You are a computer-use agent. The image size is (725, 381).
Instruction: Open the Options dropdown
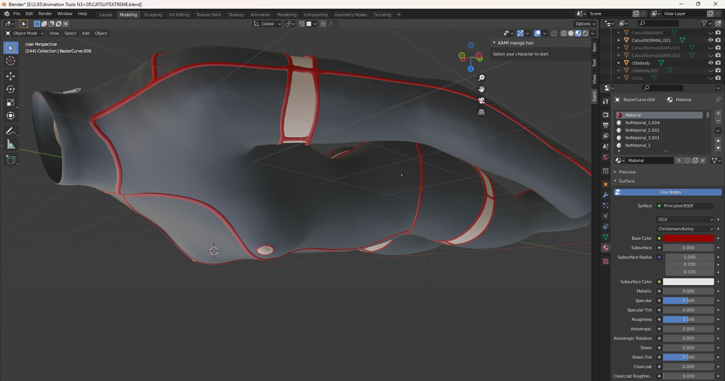coord(585,24)
